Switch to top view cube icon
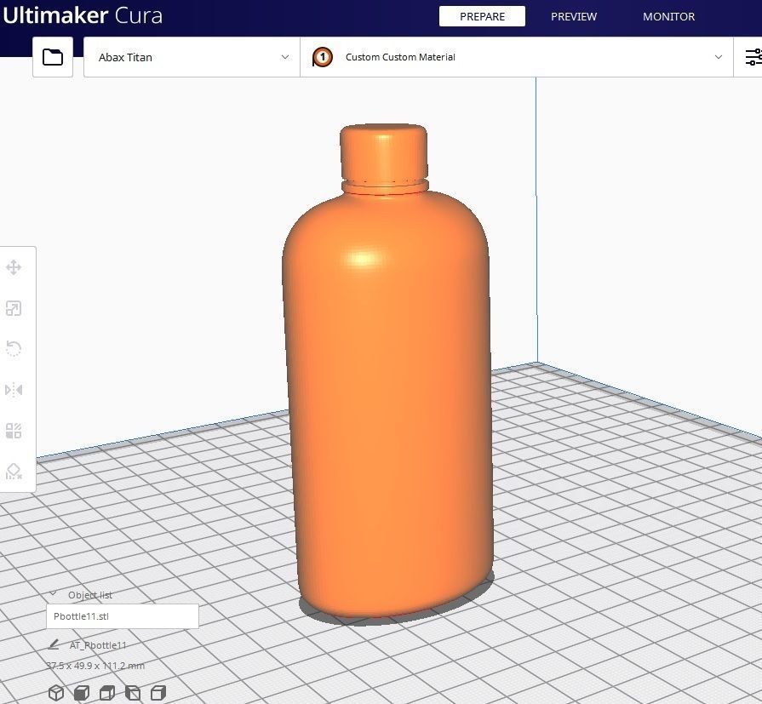 pos(107,692)
